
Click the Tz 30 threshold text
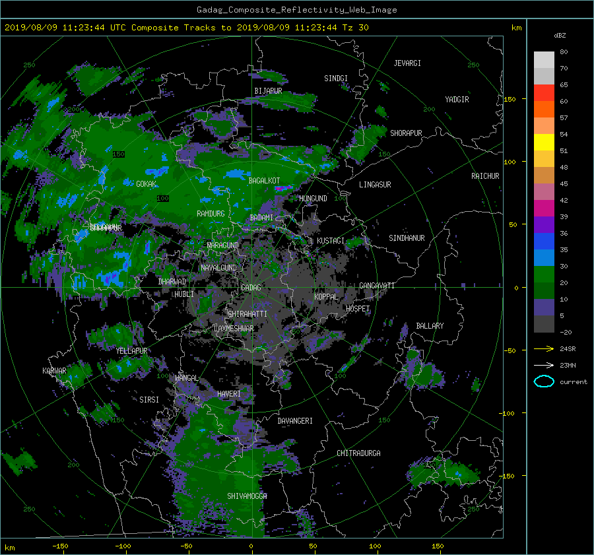coord(355,28)
